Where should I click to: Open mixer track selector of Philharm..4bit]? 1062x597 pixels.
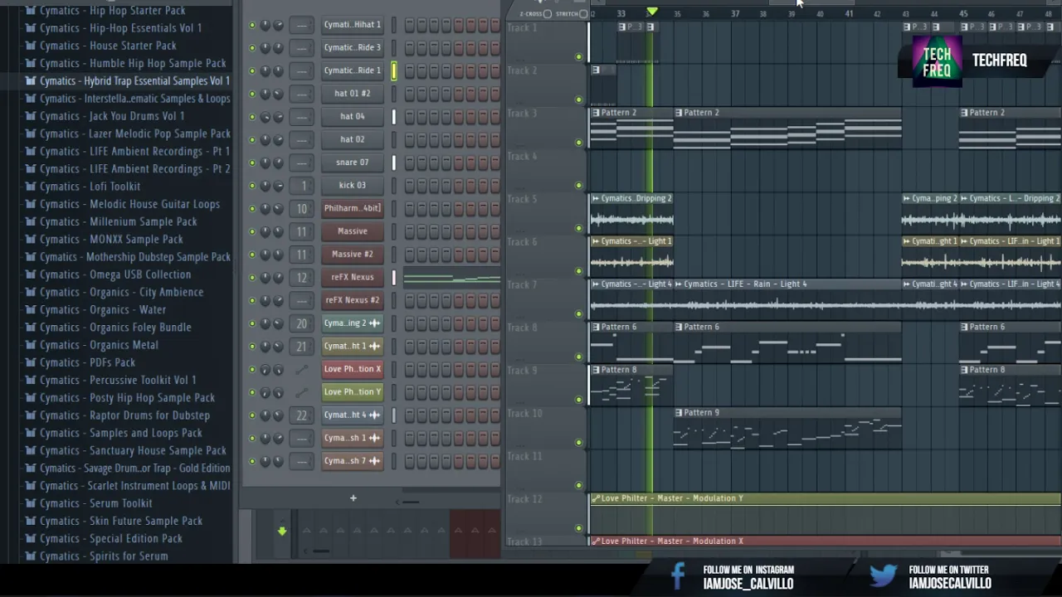[302, 209]
